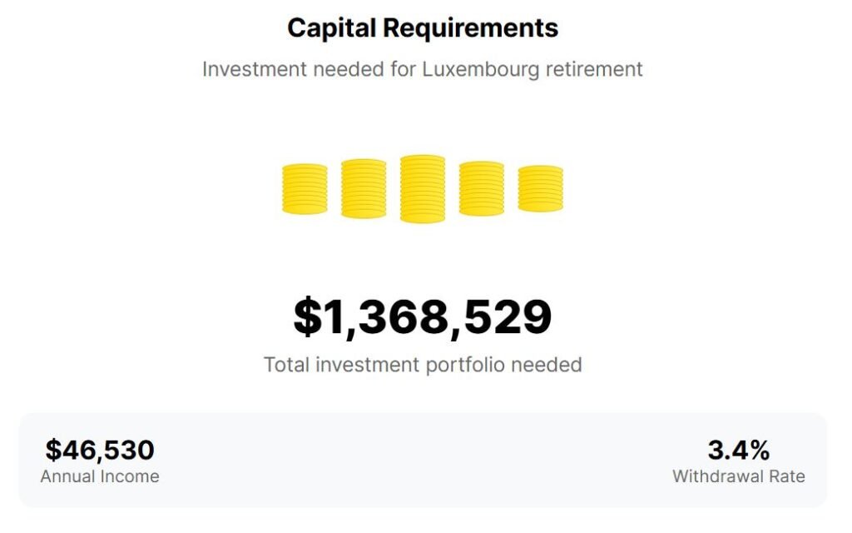Select the $1,368,529 total amount
852x533 pixels.
click(423, 317)
